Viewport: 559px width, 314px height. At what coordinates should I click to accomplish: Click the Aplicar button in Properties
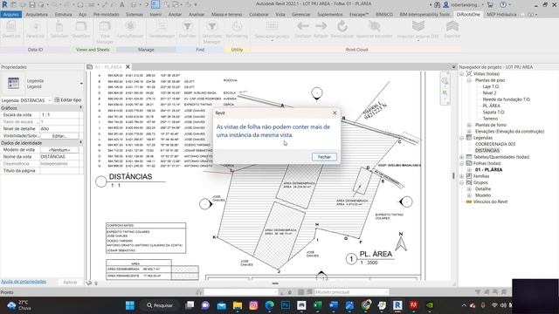[70, 282]
